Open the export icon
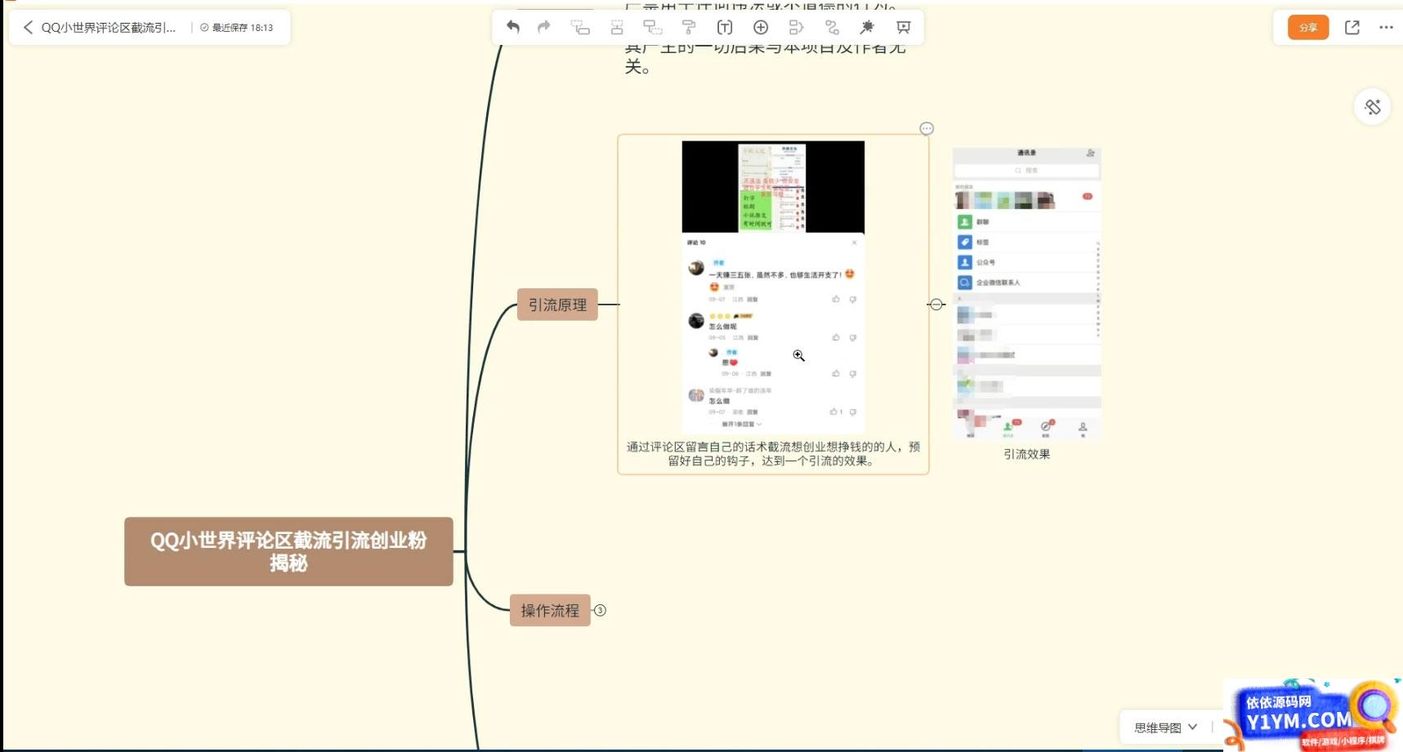1403x752 pixels. (x=1352, y=27)
